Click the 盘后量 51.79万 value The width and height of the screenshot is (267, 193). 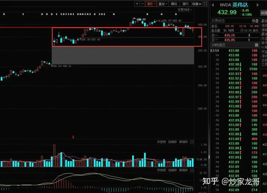click(x=229, y=31)
